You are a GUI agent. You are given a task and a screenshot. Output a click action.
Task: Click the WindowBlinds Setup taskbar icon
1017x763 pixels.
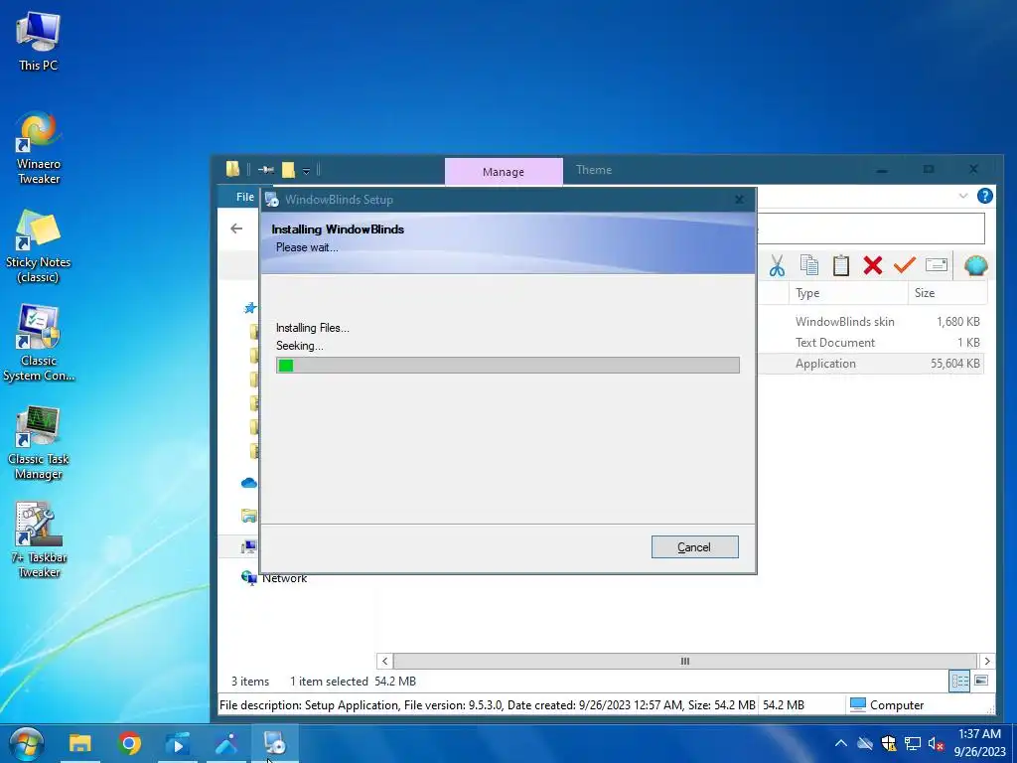tap(275, 743)
